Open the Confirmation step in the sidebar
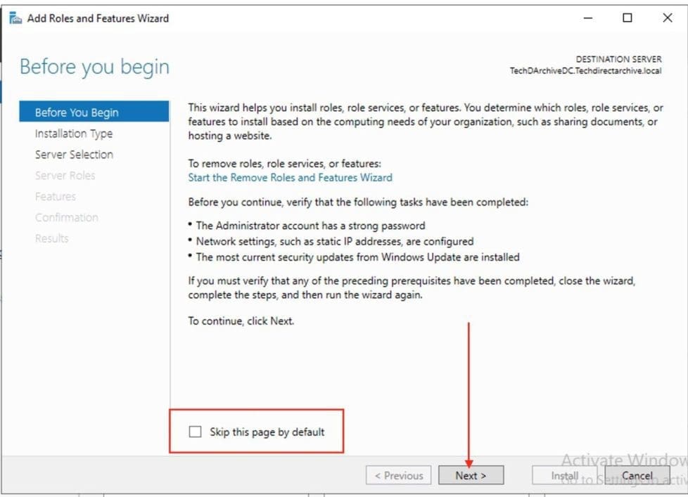Screen dimensions: 688x497 pyautogui.click(x=67, y=218)
